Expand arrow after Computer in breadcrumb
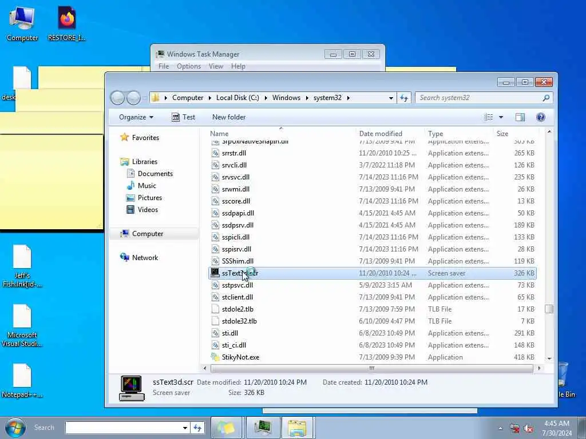586x439 pixels. click(x=209, y=98)
